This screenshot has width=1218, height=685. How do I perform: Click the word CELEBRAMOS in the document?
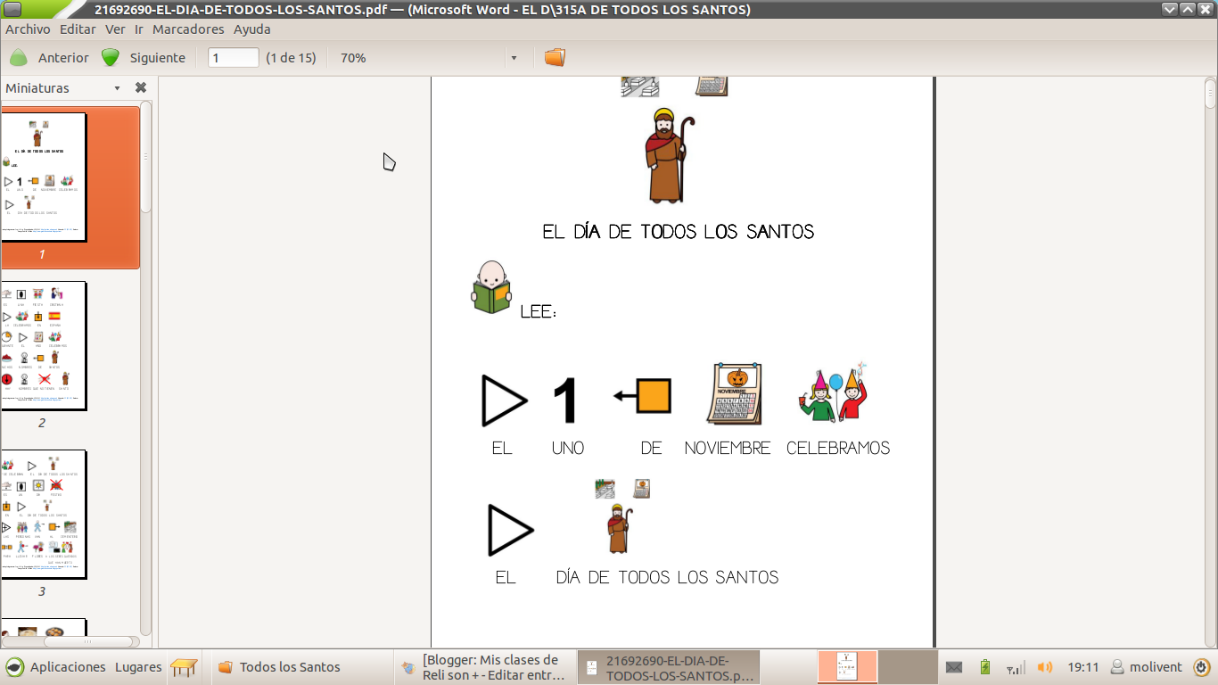tap(838, 449)
